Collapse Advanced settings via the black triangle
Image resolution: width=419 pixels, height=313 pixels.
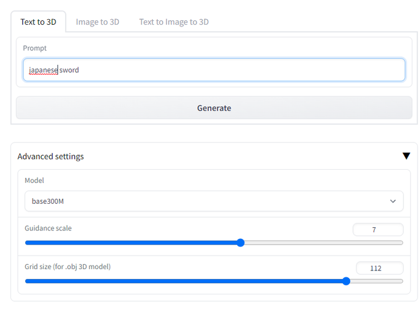[x=406, y=156]
